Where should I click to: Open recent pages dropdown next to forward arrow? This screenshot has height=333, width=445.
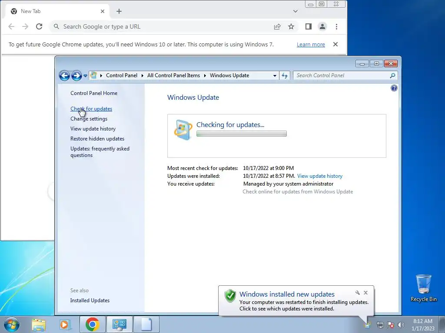coord(85,75)
